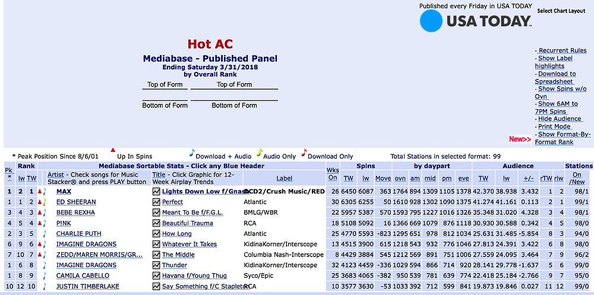Open the trend graph icon beside Meant To Be

click(x=156, y=212)
